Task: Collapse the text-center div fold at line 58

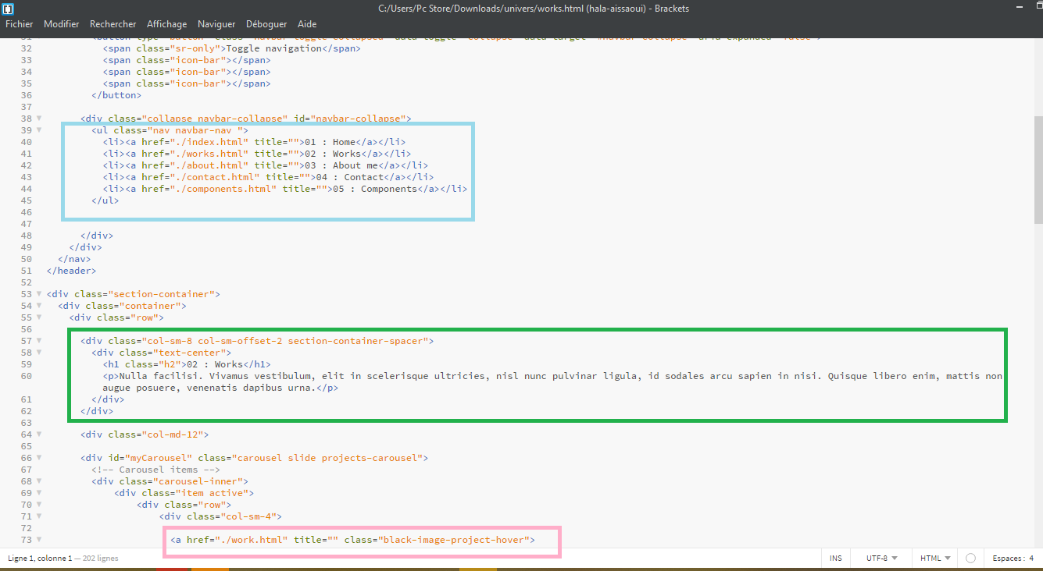Action: [38, 353]
